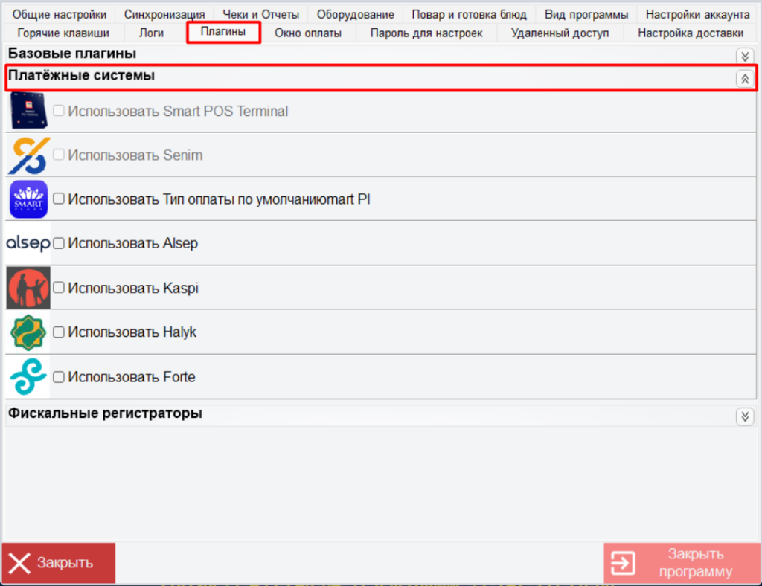Collapse the Платёжные системы section chevron
Screen dimensions: 762x586
pyautogui.click(x=744, y=79)
